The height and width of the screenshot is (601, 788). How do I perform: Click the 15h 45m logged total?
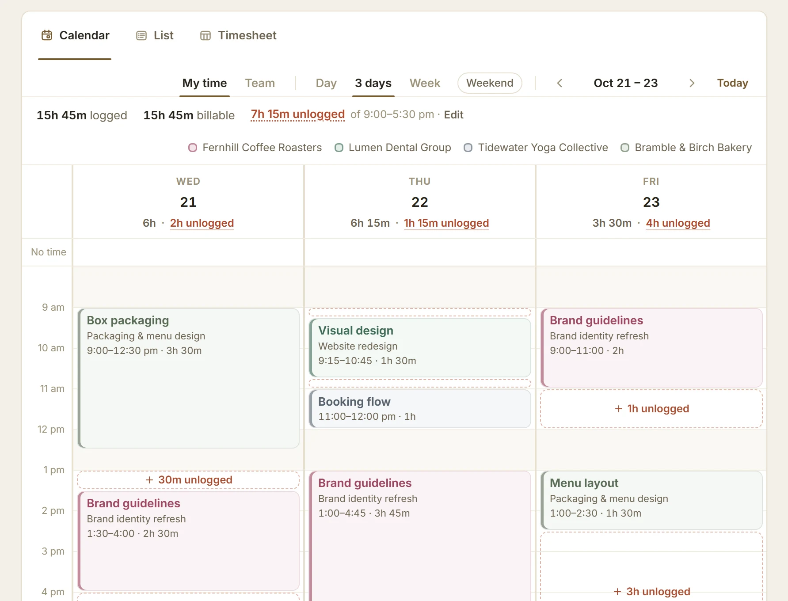click(x=82, y=115)
